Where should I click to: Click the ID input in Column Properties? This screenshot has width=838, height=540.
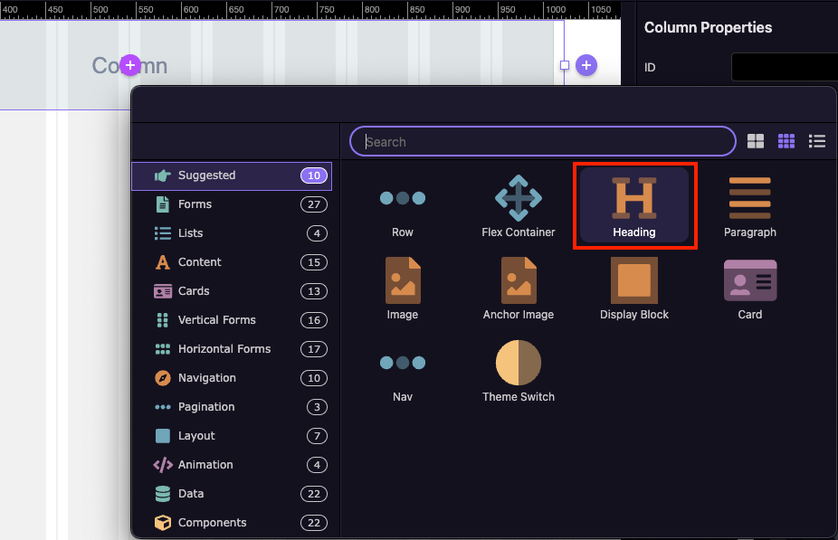[784, 67]
